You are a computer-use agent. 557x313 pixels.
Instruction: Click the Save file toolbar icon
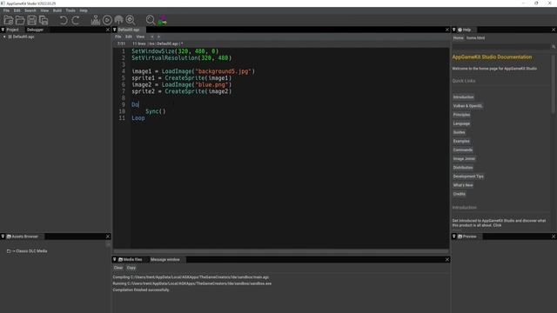31,20
